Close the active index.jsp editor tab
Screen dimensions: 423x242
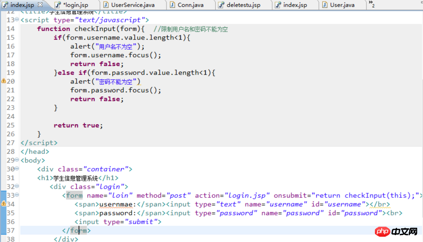(39, 5)
